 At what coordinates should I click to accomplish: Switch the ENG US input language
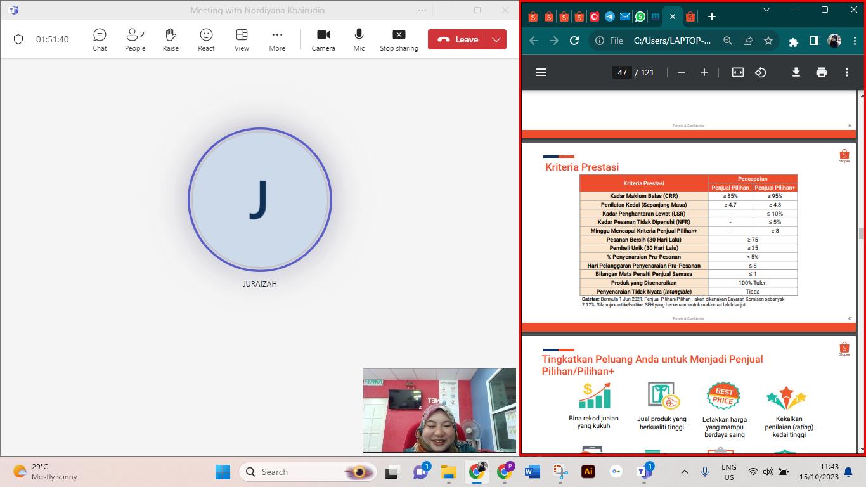pos(729,472)
